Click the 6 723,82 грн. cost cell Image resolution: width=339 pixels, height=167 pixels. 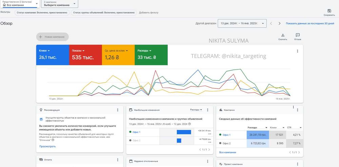(258, 143)
